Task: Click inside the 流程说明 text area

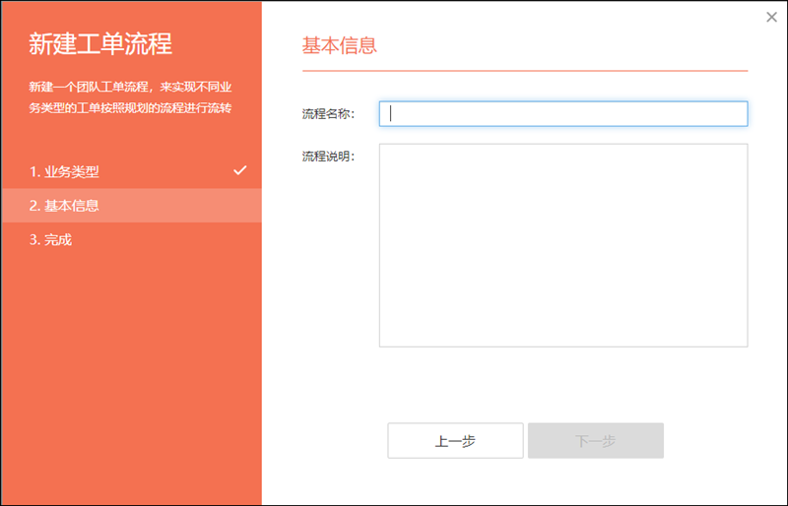Action: tap(562, 244)
